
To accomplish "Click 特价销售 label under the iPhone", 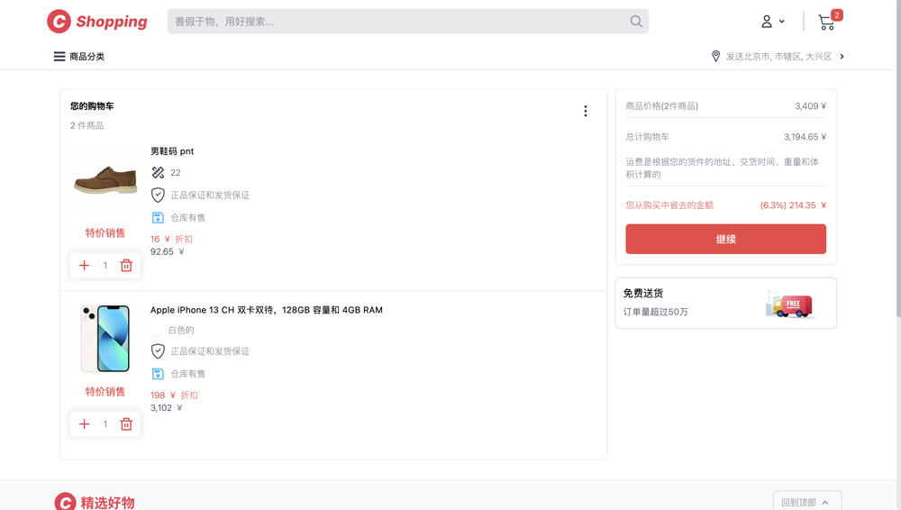I will [x=105, y=392].
